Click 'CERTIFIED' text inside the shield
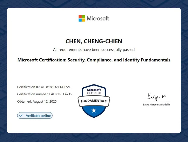The image size is (188, 142). (94, 93)
